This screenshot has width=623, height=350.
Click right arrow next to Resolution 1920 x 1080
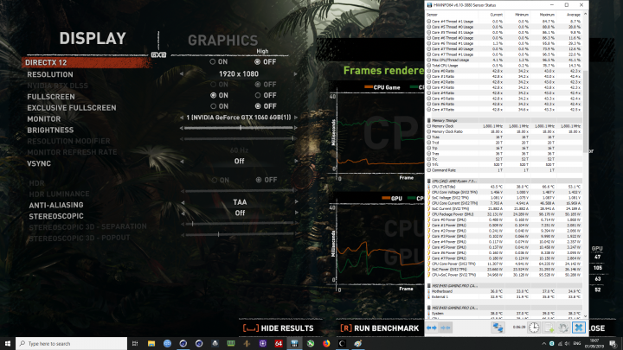pos(295,74)
